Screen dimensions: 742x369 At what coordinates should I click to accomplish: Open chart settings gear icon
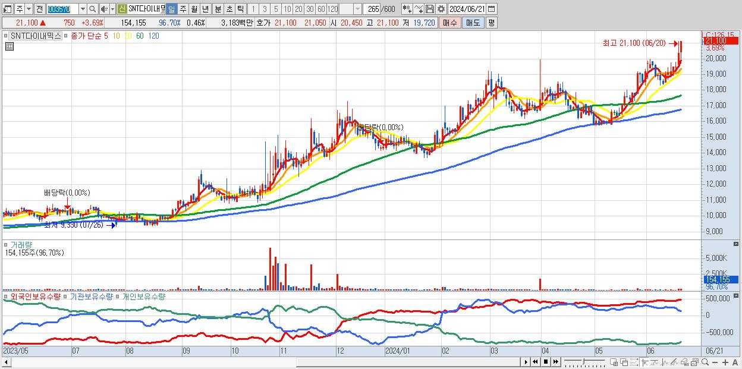click(441, 9)
